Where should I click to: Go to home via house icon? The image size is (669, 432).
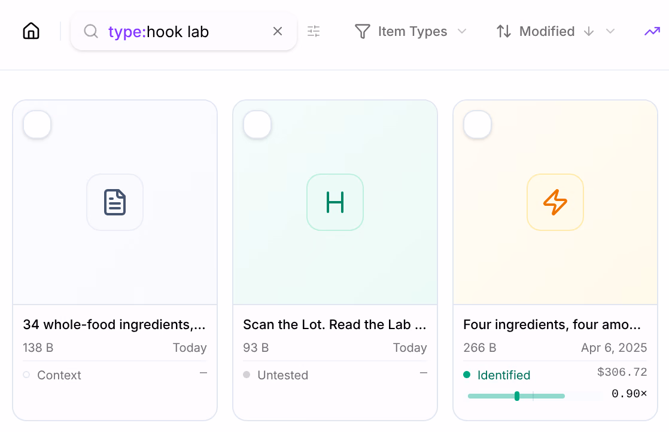31,31
